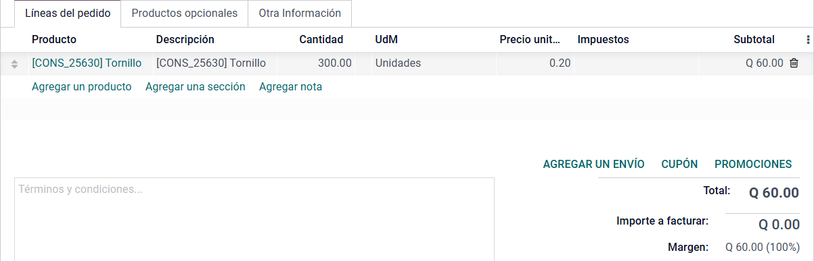This screenshot has height=261, width=814.
Task: Edit the unit price cell 0.20
Action: click(535, 63)
